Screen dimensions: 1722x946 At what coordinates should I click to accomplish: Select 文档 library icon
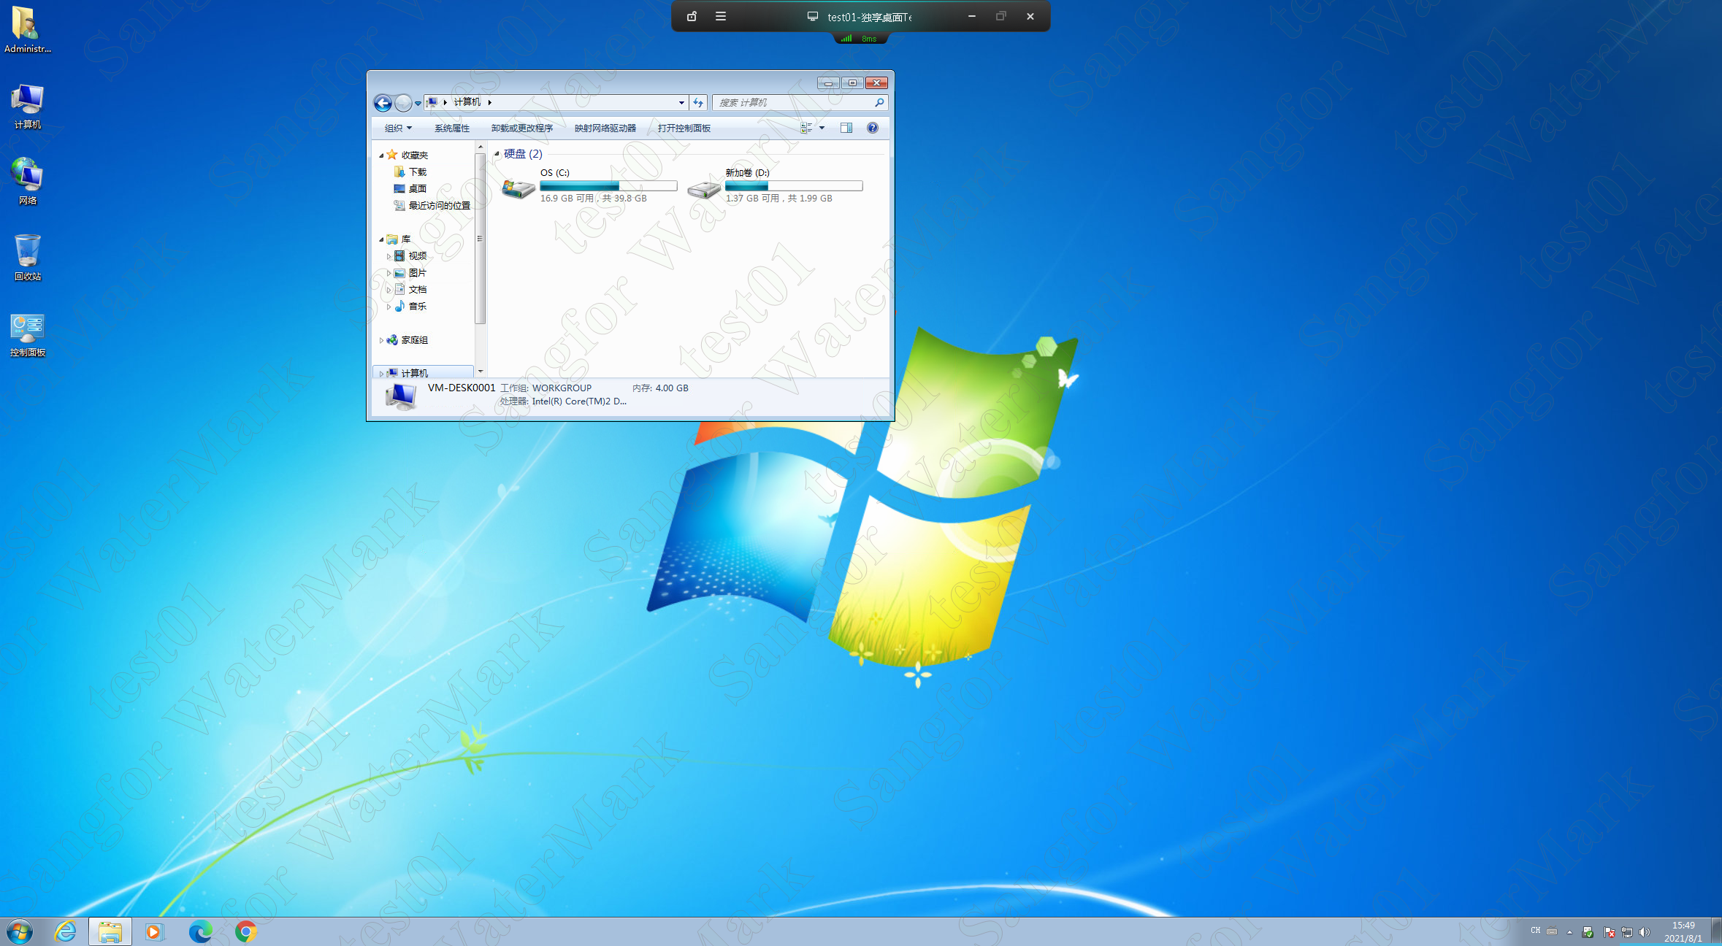click(399, 290)
